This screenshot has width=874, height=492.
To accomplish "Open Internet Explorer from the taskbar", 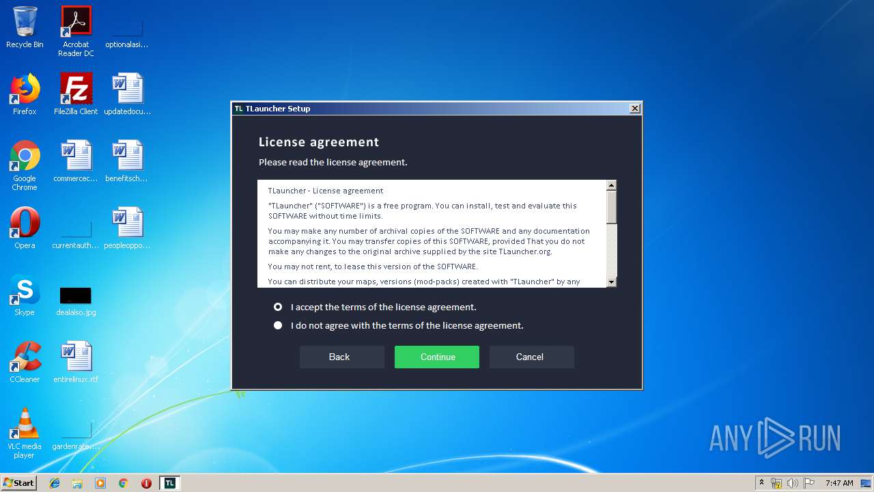I will point(55,483).
